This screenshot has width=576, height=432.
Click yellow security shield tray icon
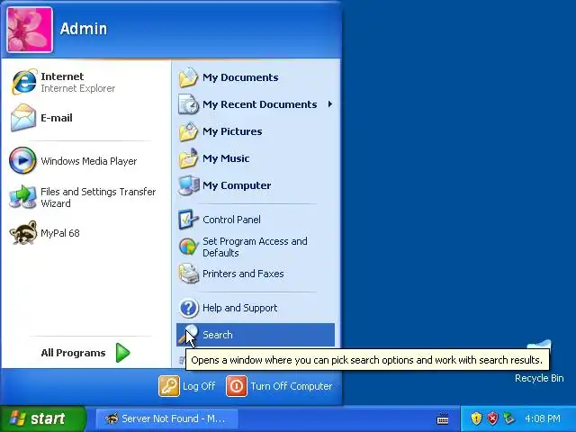476,418
